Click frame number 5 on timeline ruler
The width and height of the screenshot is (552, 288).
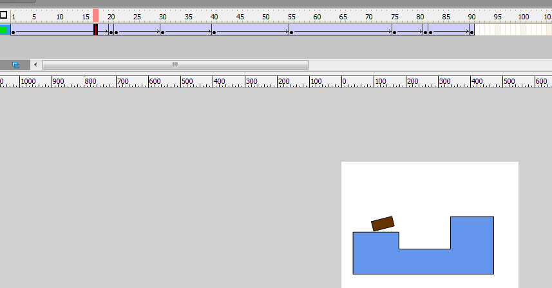(x=33, y=17)
